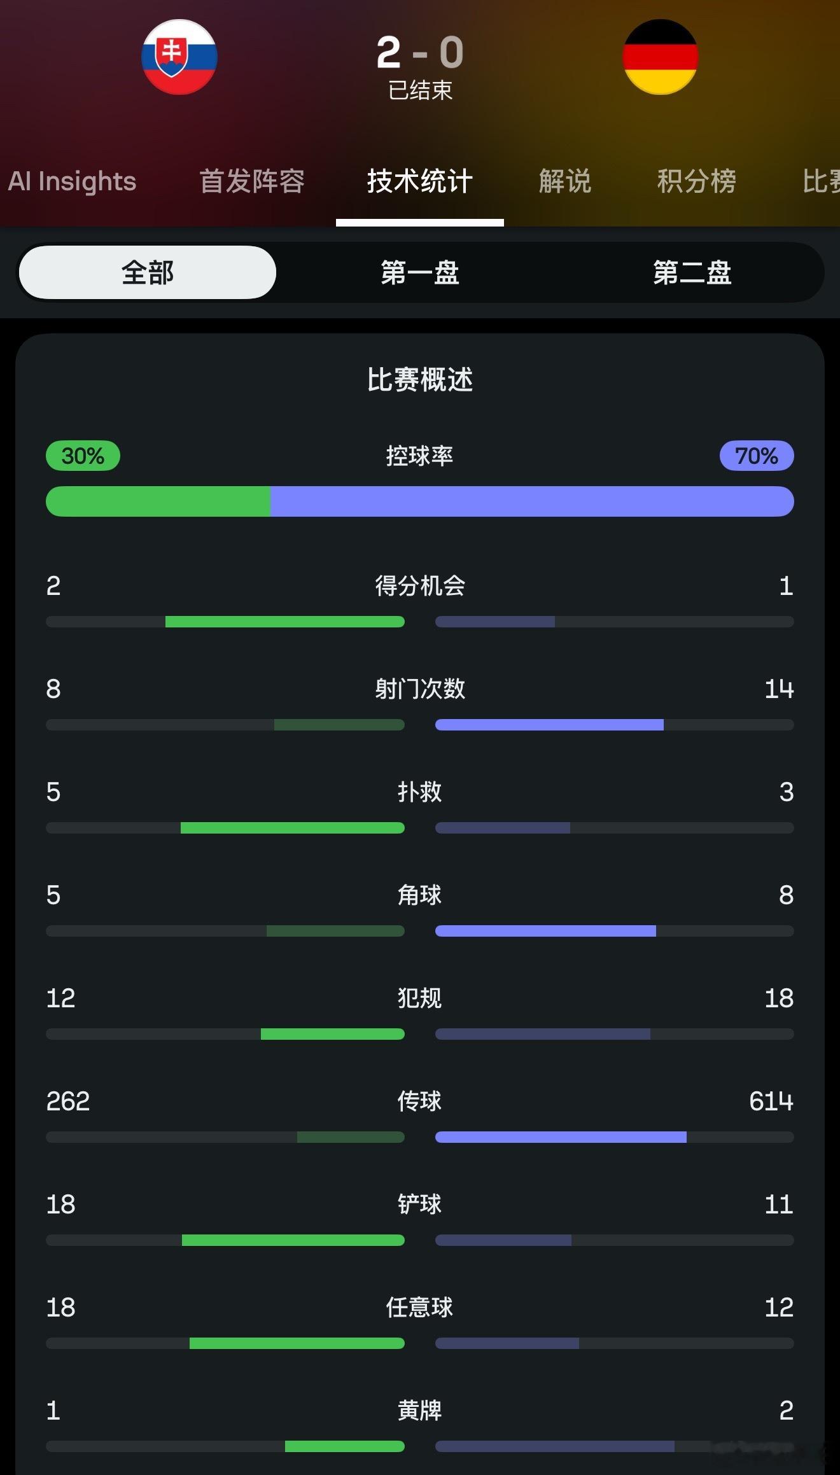Click the 控球率 possession bar
The width and height of the screenshot is (840, 1475).
420,501
